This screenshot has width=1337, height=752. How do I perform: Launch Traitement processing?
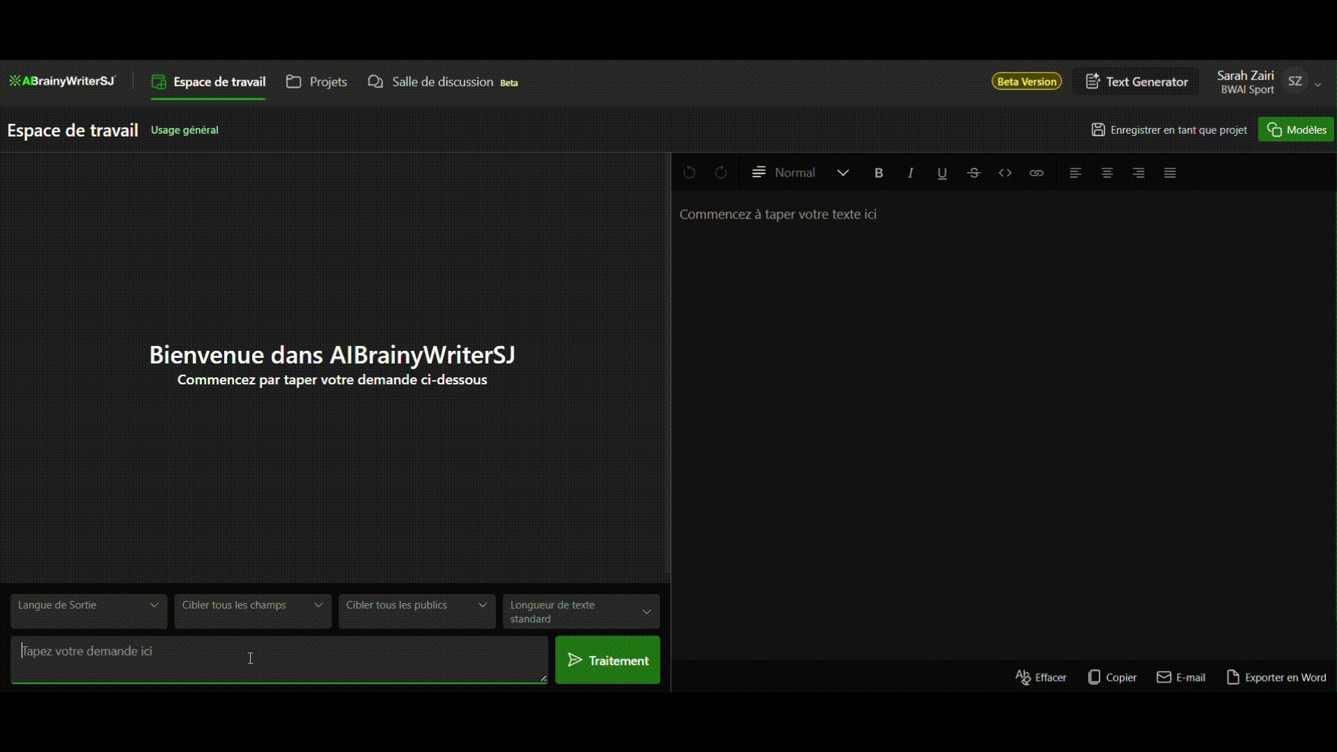[x=607, y=660]
